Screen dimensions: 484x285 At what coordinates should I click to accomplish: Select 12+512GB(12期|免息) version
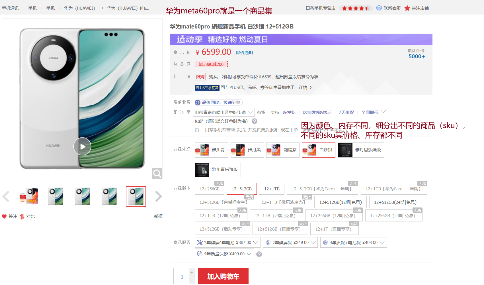(x=341, y=202)
